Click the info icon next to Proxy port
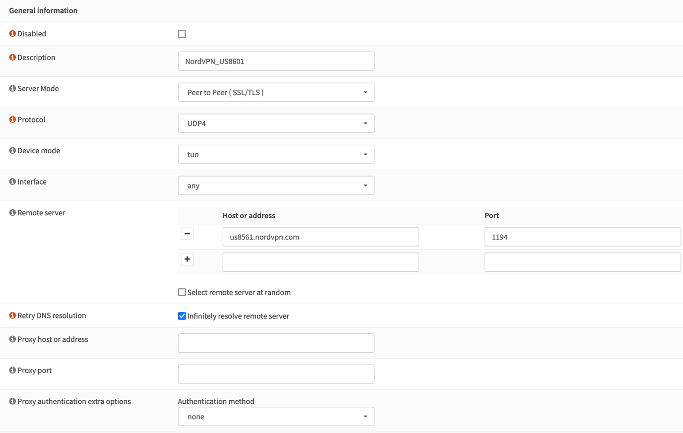This screenshot has width=683, height=433. pyautogui.click(x=12, y=370)
